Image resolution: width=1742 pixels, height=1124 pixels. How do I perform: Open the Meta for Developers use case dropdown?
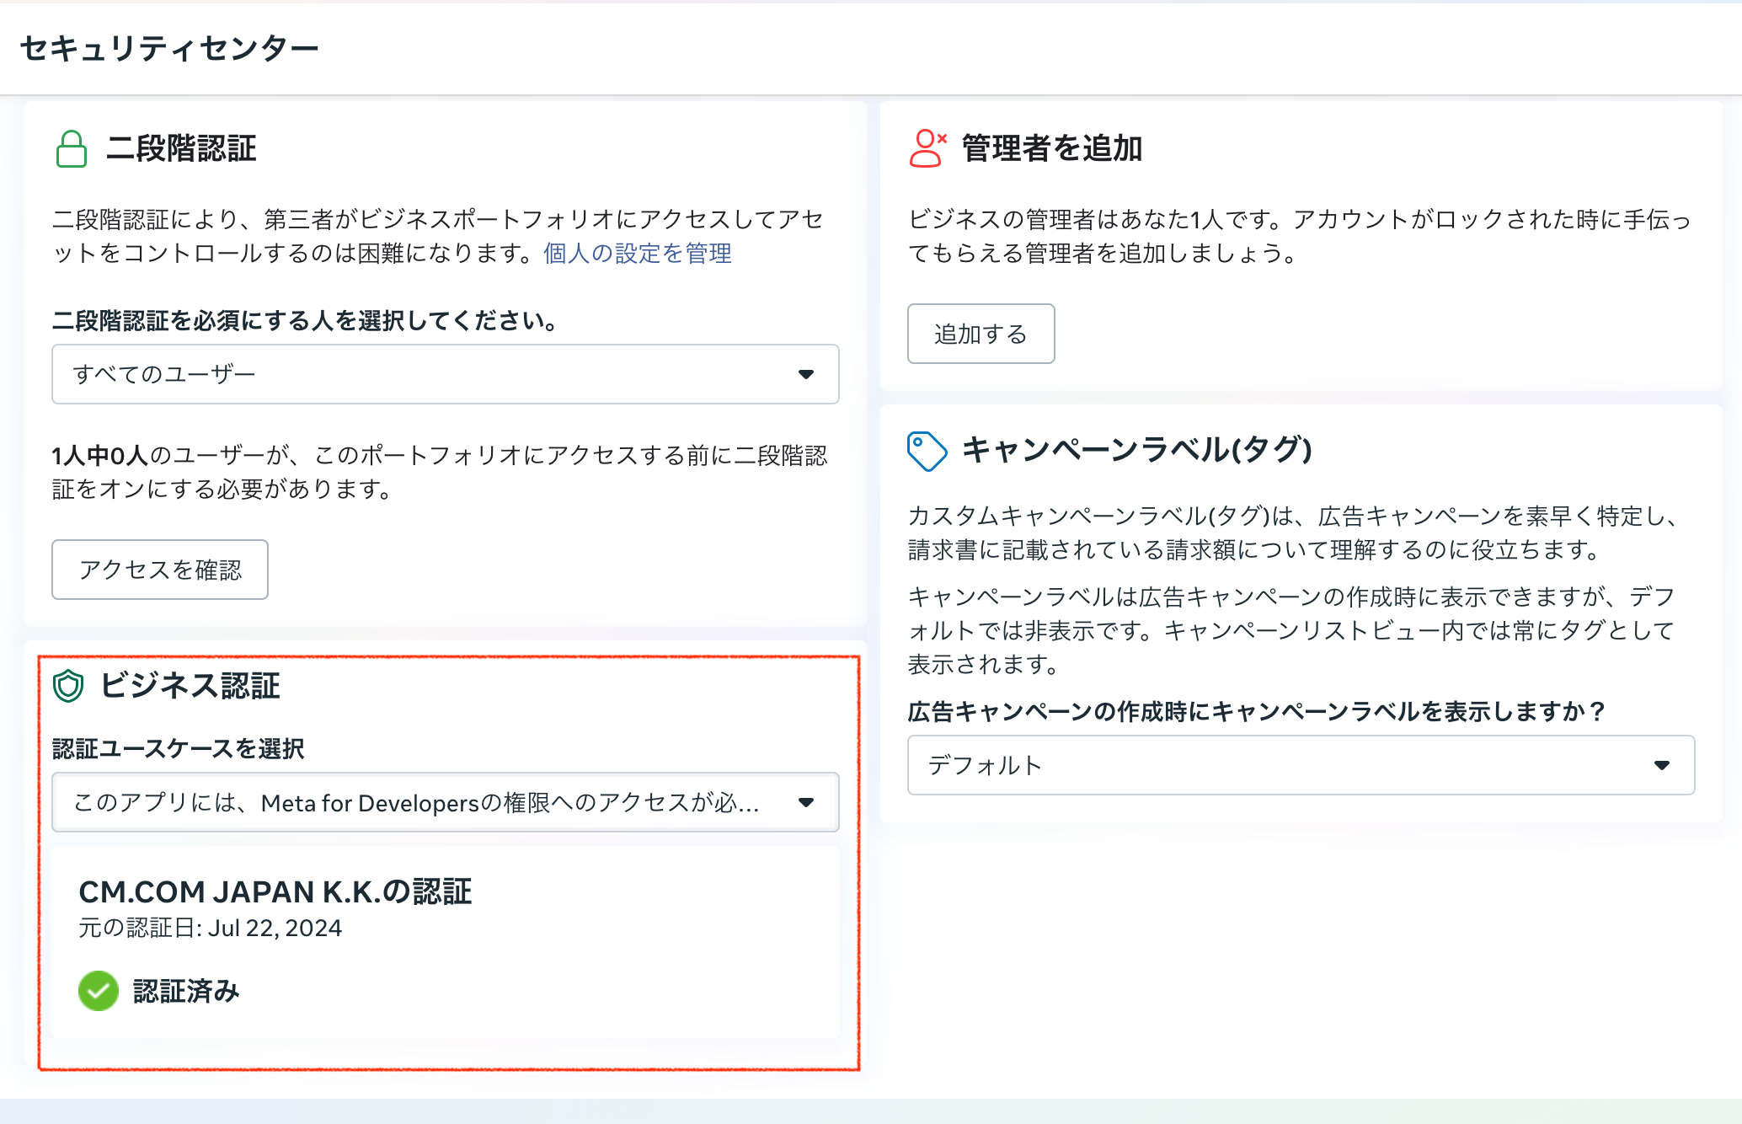(x=445, y=802)
